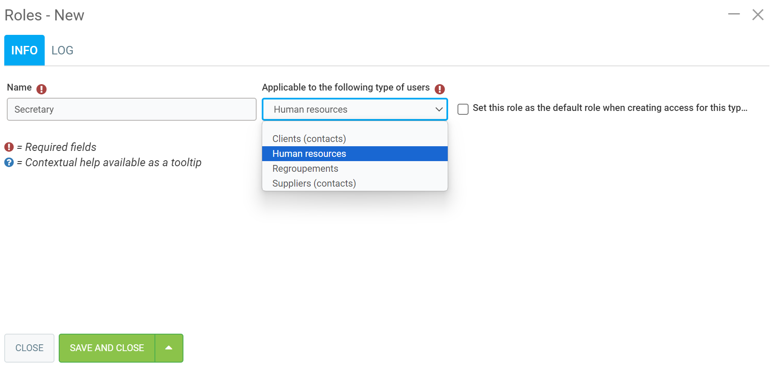The width and height of the screenshot is (772, 366).
Task: Choose the highlighted Human resources option
Action: [x=309, y=153]
